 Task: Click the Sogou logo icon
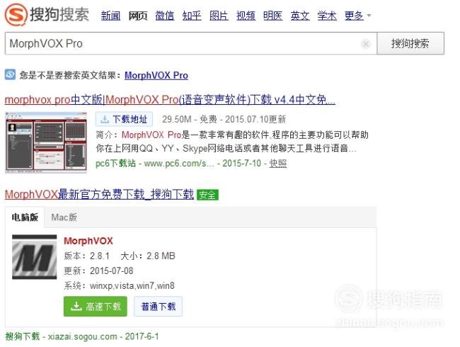[16, 14]
